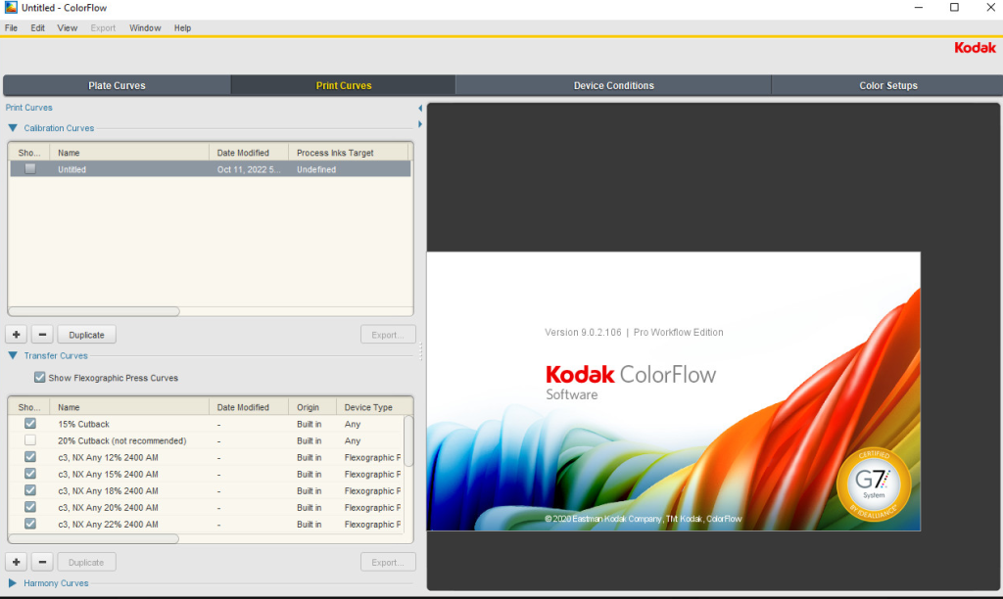Open the Window menu
The width and height of the screenshot is (1003, 599).
[145, 28]
